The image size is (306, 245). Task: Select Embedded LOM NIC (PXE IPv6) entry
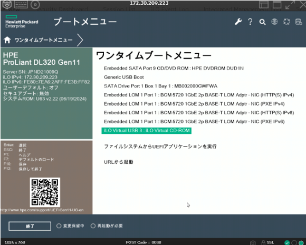(x=194, y=121)
